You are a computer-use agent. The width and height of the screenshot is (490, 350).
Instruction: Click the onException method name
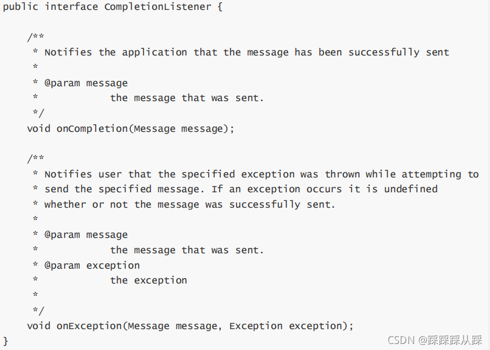tap(90, 326)
